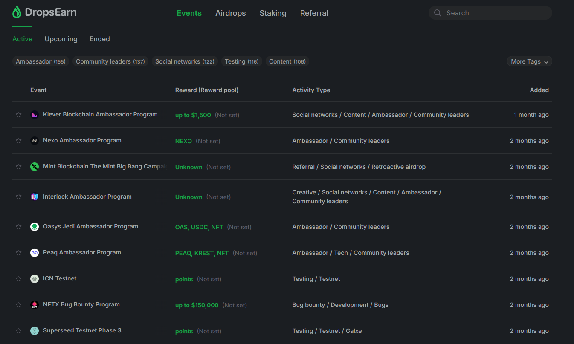Screen dimensions: 574x344
Task: Click the 'OAS, USDC, NFT' reward
Action: [x=199, y=227]
